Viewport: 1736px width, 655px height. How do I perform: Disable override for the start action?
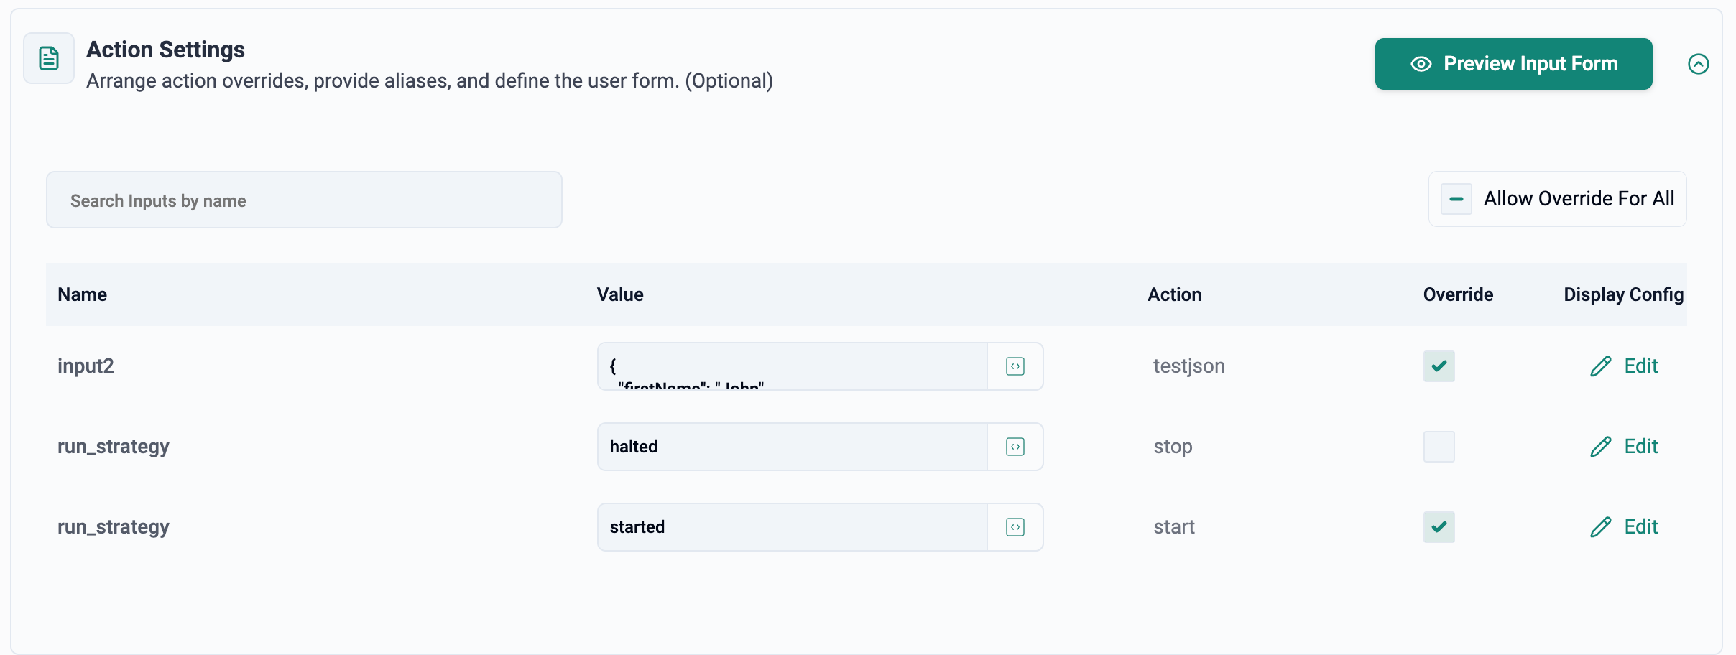[x=1439, y=527]
